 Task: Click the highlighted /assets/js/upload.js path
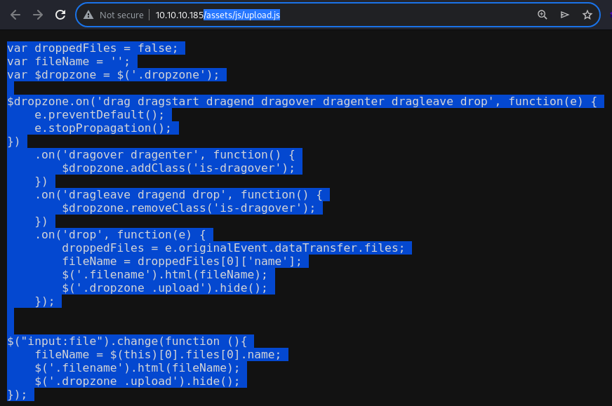tap(242, 15)
